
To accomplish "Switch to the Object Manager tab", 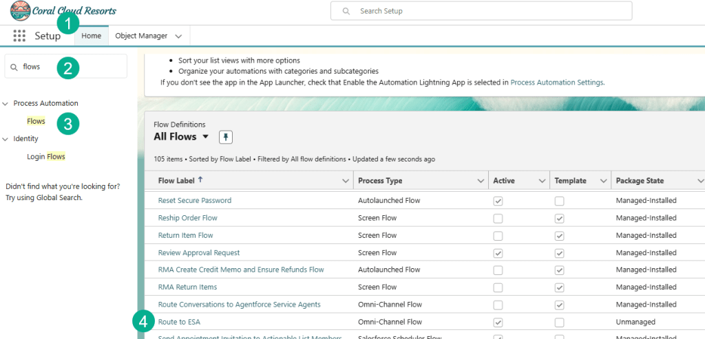I will (141, 36).
